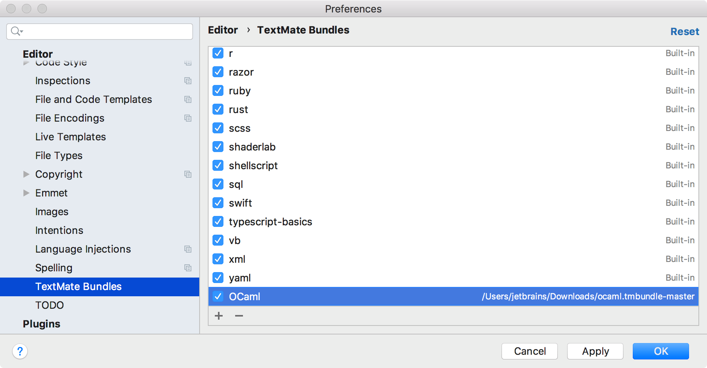Click the minus icon to remove selected bundle
The image size is (707, 368).
(x=239, y=316)
